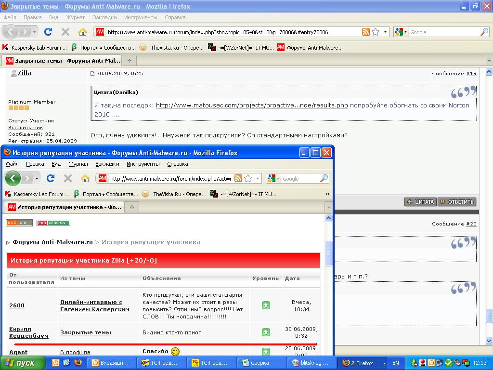
Task: Click the magnifier in the background window's Google search box
Action: pos(484,32)
